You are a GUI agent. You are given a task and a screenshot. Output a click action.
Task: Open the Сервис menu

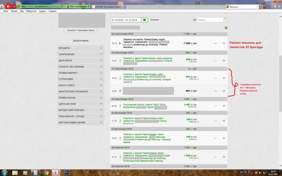click(43, 11)
